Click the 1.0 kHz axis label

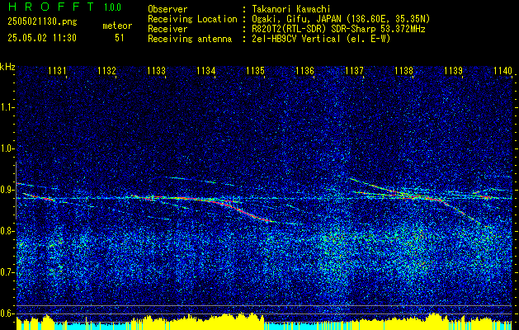pos(7,148)
